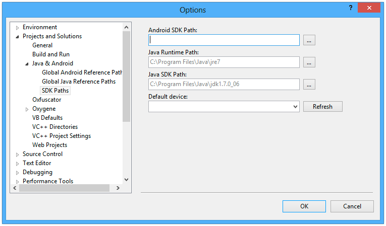The height and width of the screenshot is (226, 386).
Task: Cancel the Options dialog
Action: click(352, 206)
